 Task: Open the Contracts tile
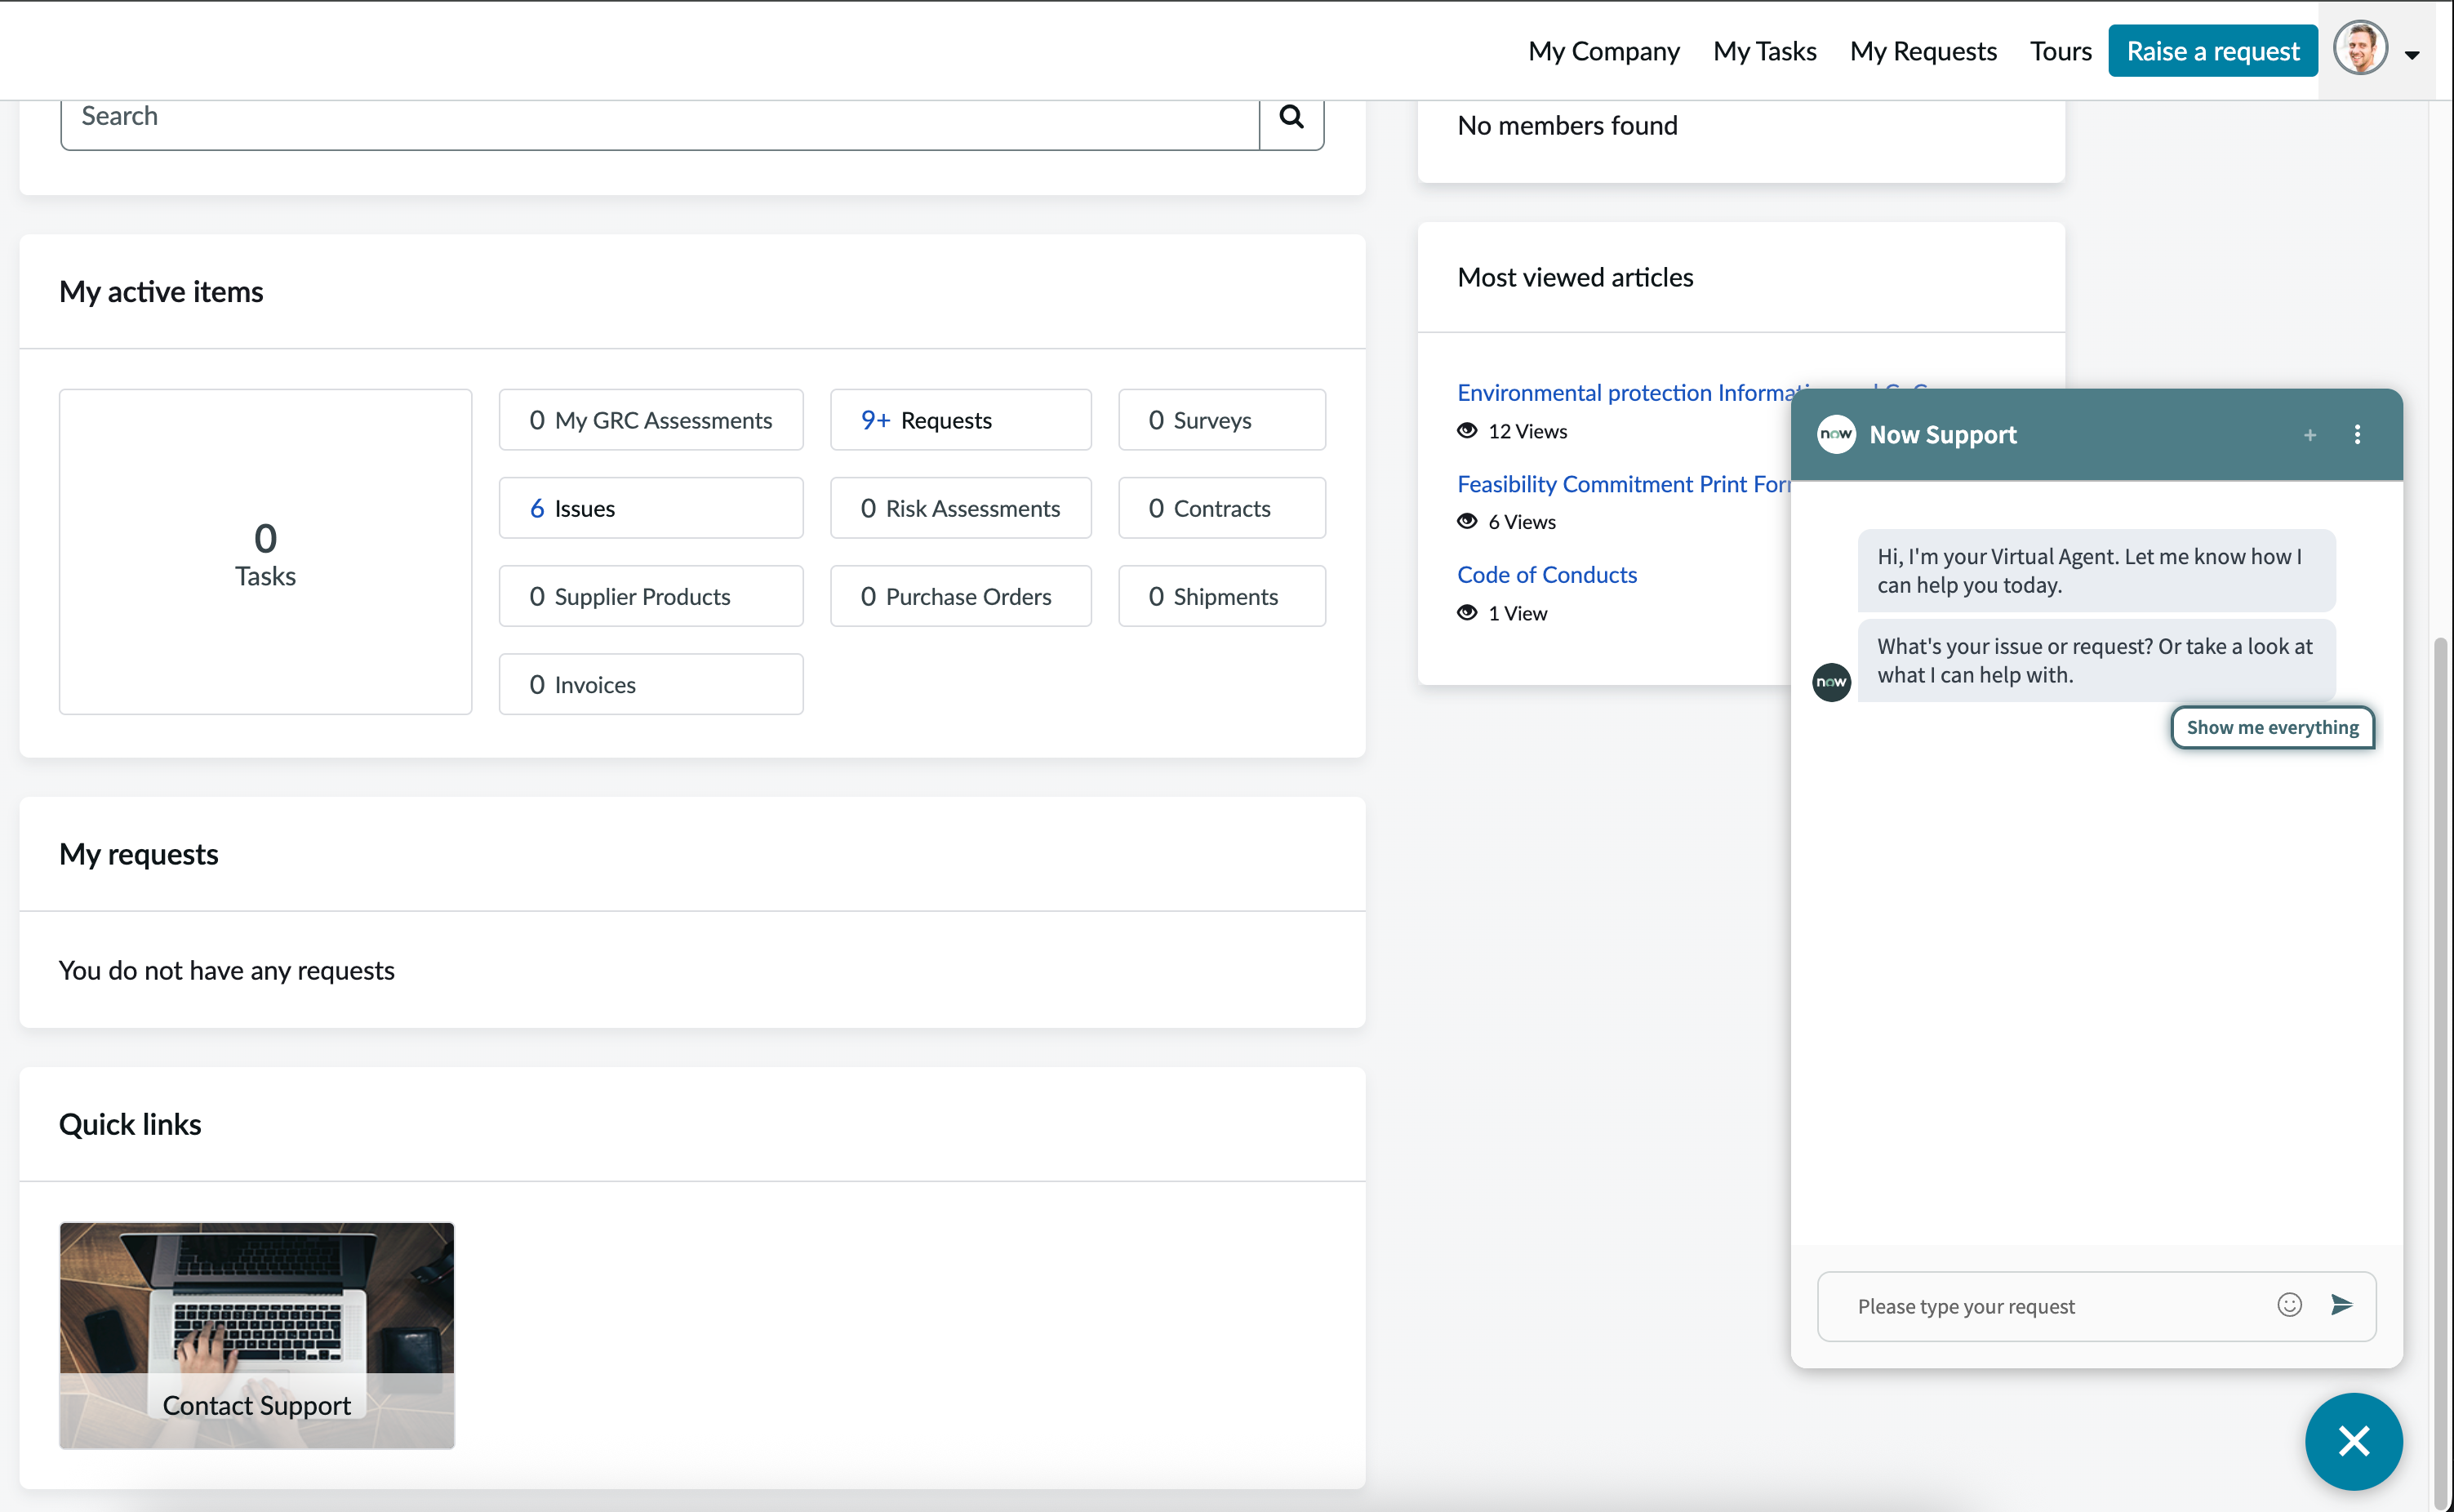pyautogui.click(x=1222, y=508)
